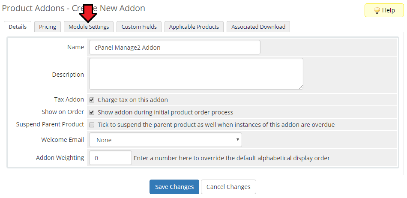
Task: Click inside the Description text area
Action: [x=196, y=74]
